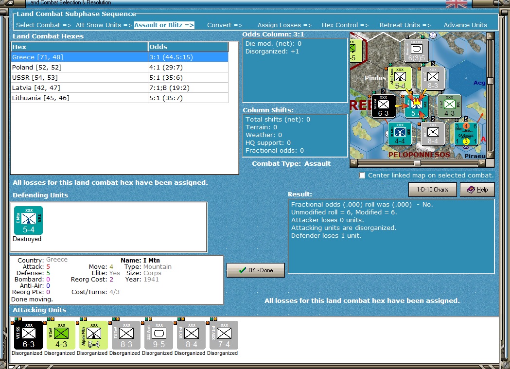Click the Alpini 5-4 counter on map
Screen dimensions: 510x369
pos(400,78)
